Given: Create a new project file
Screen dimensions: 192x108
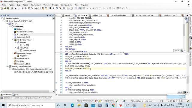Looking at the screenshot, I should click(x=1, y=8).
